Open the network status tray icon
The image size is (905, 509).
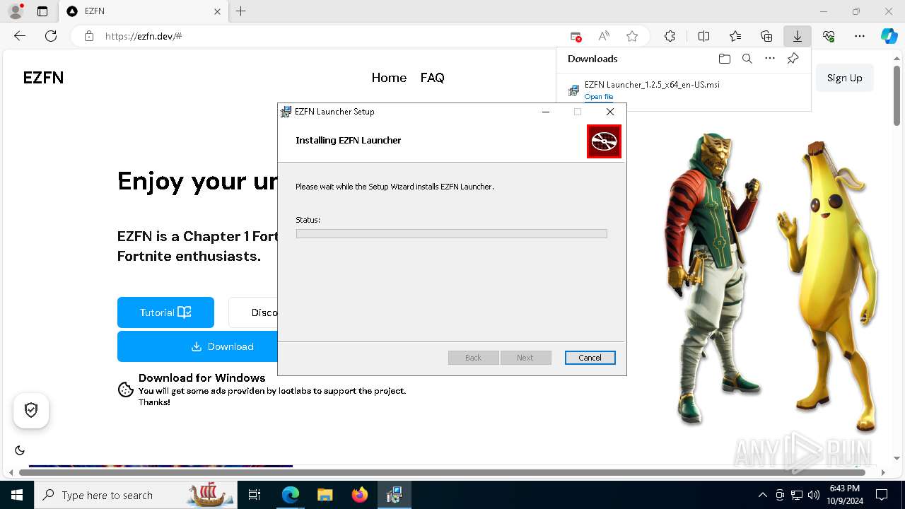click(797, 495)
